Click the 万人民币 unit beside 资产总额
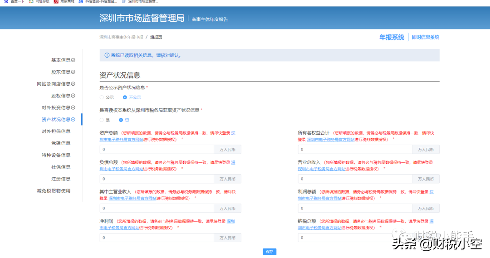The image size is (490, 258). tap(227, 150)
